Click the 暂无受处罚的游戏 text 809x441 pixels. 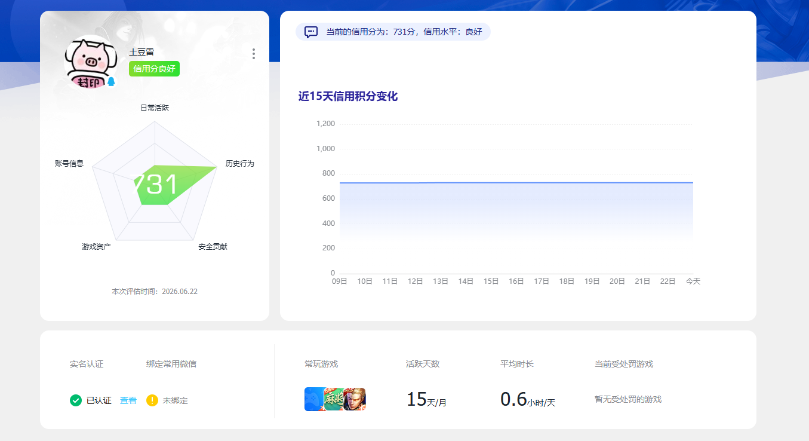(628, 399)
